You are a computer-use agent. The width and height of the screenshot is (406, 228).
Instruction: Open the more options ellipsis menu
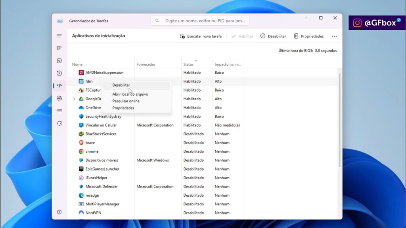tap(334, 36)
